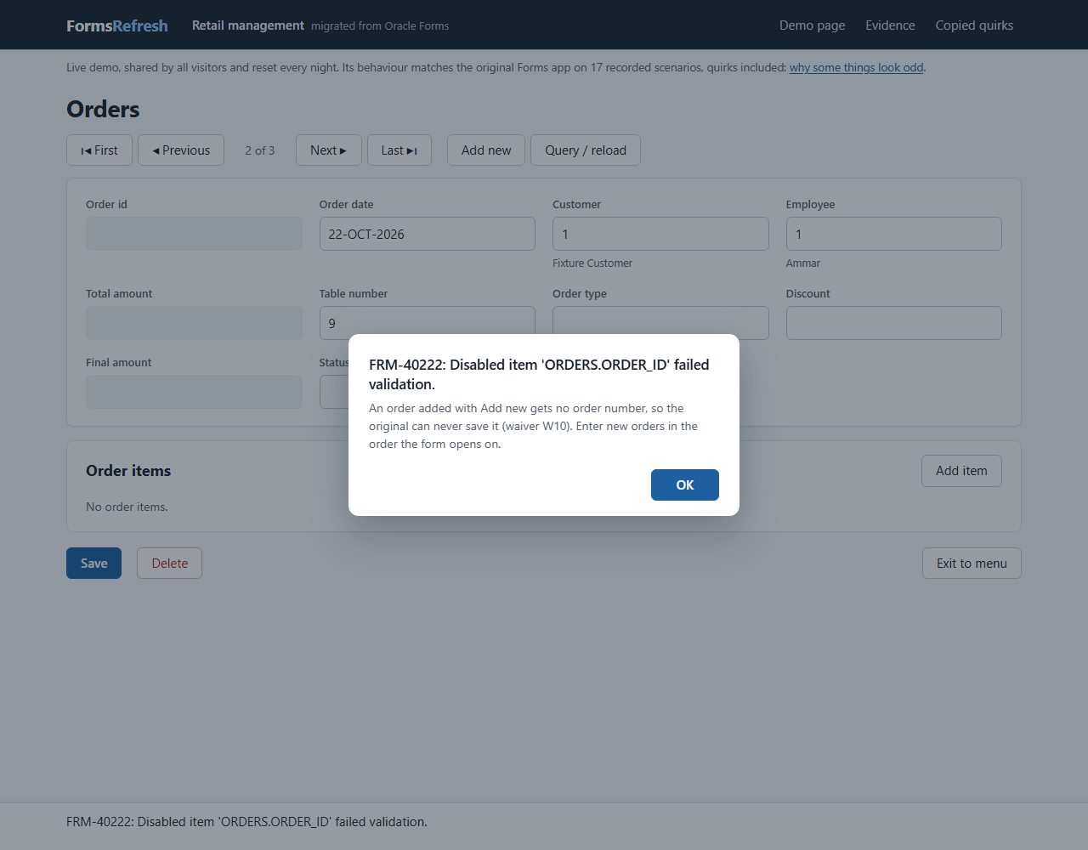Open the Copied quirks nav link
Viewport: 1088px width, 850px height.
(x=974, y=25)
